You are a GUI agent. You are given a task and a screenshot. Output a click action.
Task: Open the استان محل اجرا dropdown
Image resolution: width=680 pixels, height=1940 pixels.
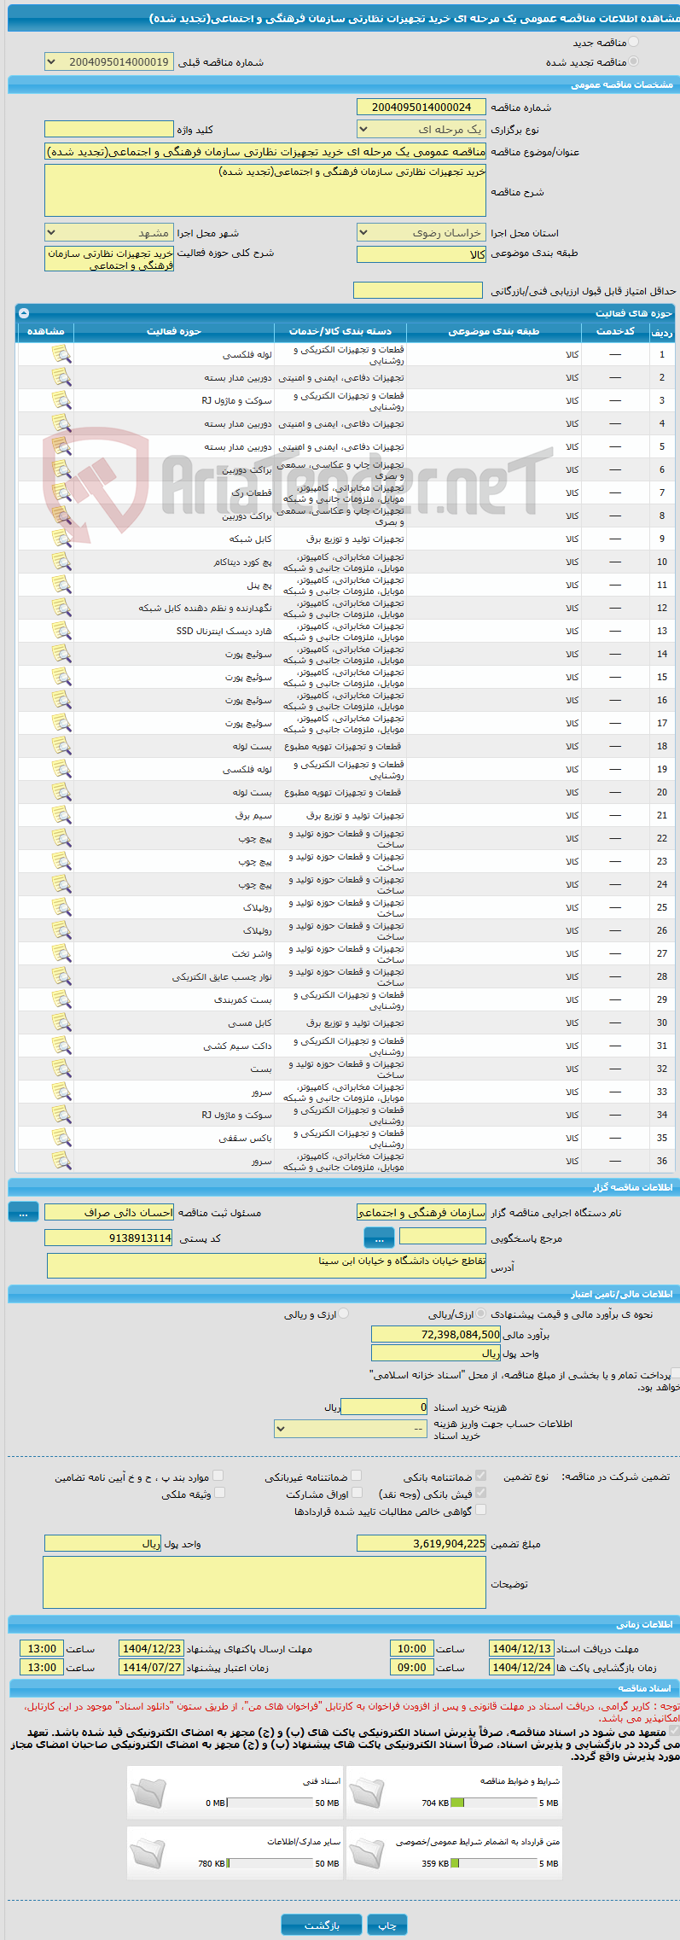(x=421, y=232)
